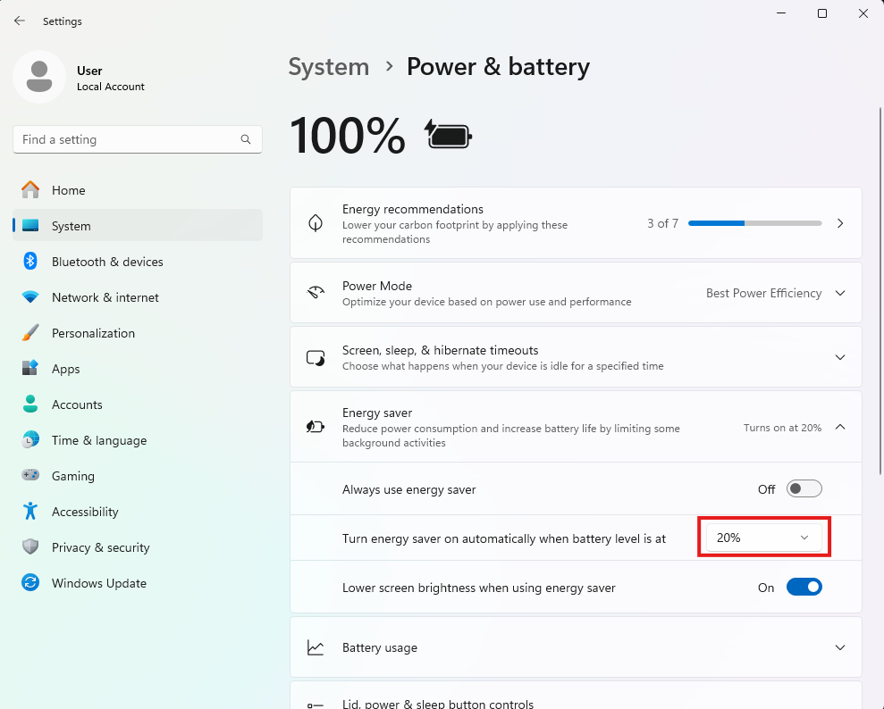Viewport: 884px width, 709px height.
Task: Open Gaming settings via controller icon
Action: pyautogui.click(x=30, y=476)
